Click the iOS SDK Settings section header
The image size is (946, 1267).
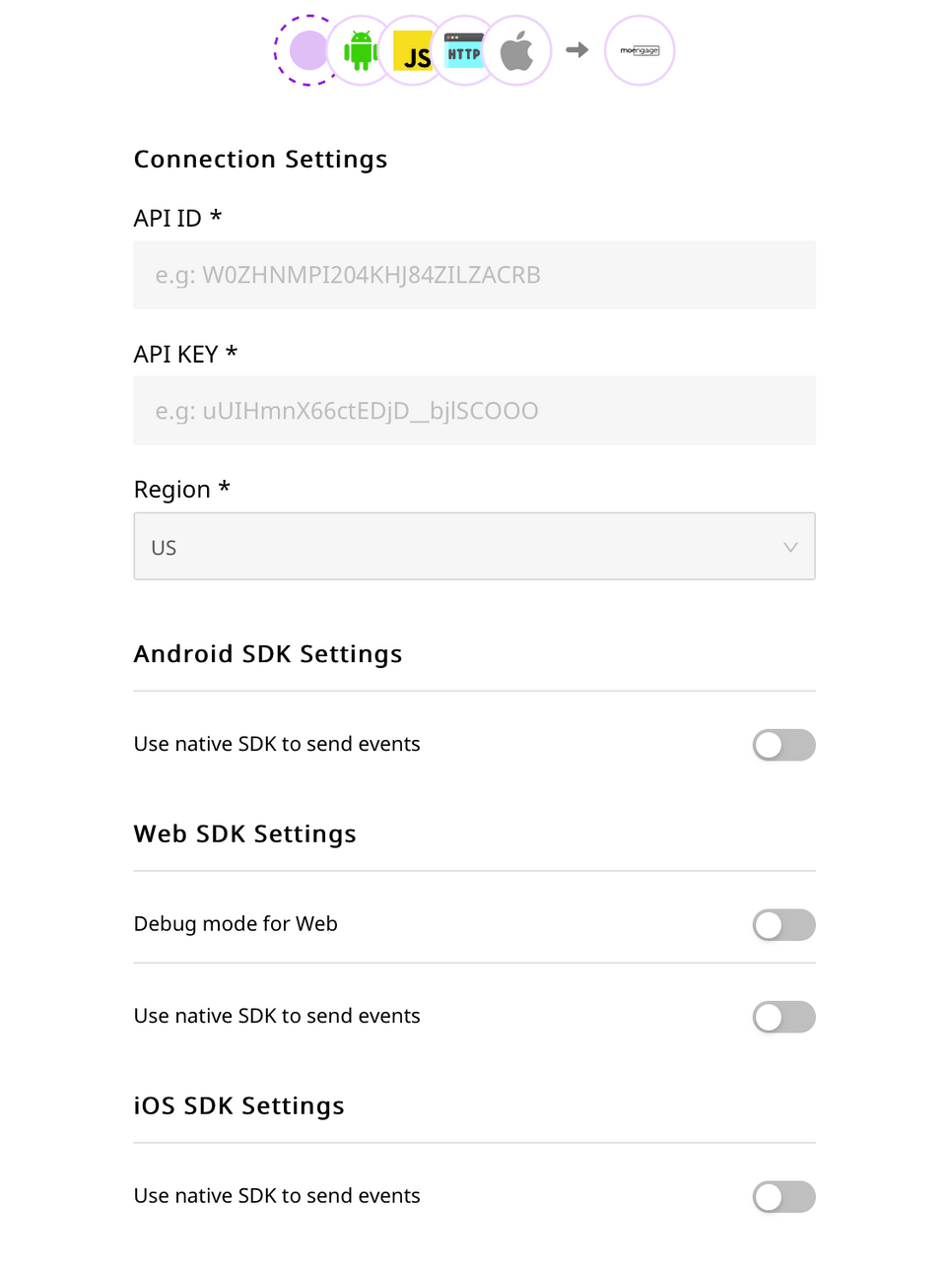[x=238, y=1104]
